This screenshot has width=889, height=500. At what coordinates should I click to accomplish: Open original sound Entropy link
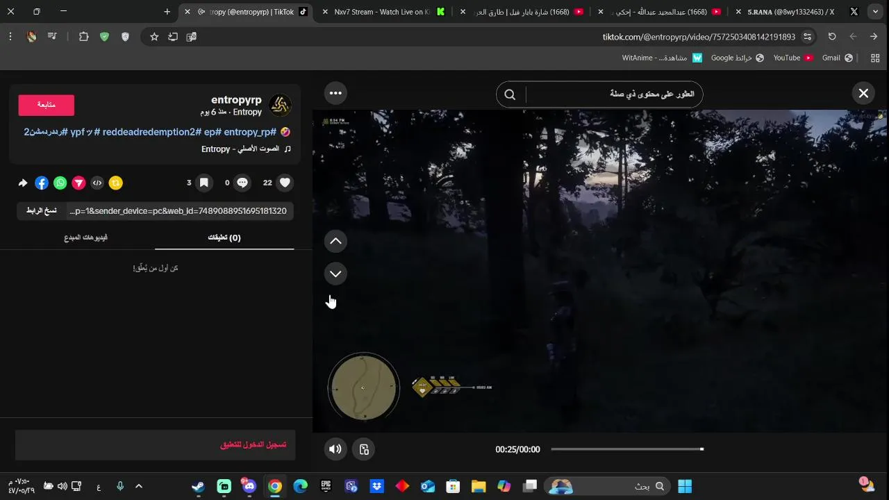pyautogui.click(x=240, y=149)
